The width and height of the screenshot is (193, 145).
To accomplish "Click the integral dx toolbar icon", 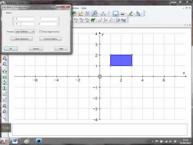I will pos(106,20).
